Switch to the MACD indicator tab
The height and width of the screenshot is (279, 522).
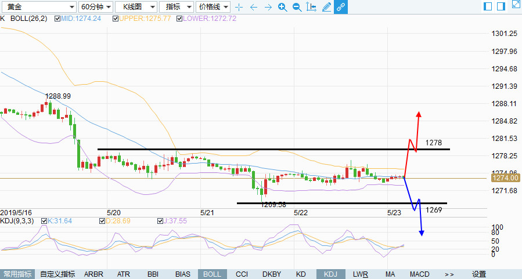[419, 274]
